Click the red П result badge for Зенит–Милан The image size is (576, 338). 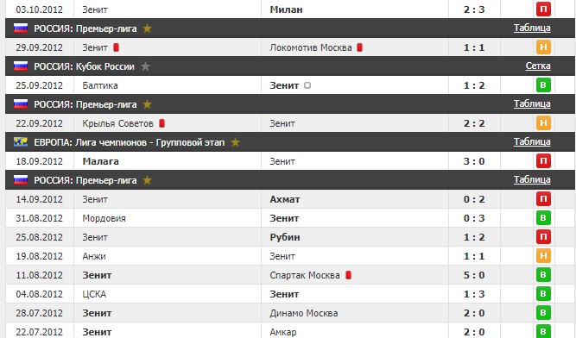(x=543, y=9)
